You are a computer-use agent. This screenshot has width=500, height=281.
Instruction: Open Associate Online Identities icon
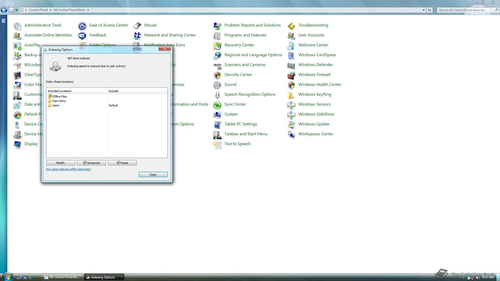tap(17, 36)
